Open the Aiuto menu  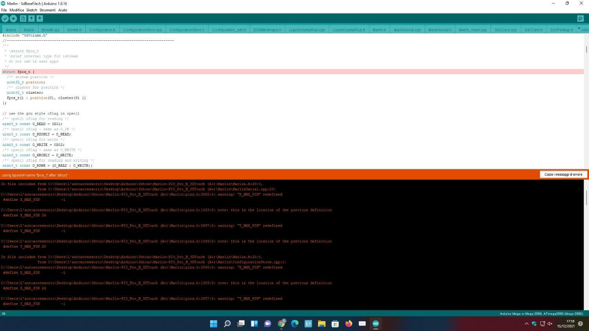point(62,10)
